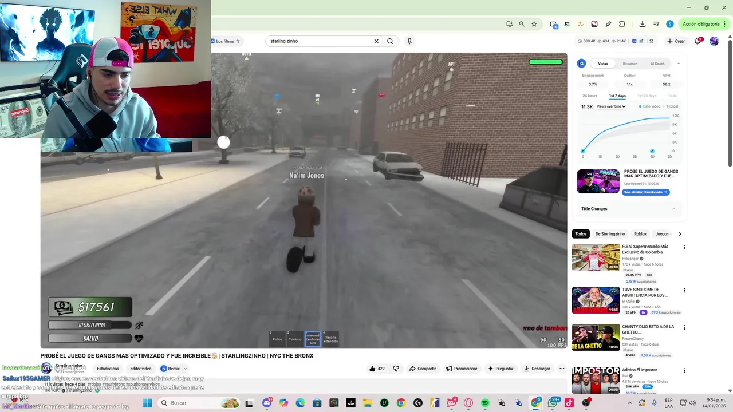The height and width of the screenshot is (412, 733).
Task: Toggle the 'Typical' chart legend
Action: [670, 106]
